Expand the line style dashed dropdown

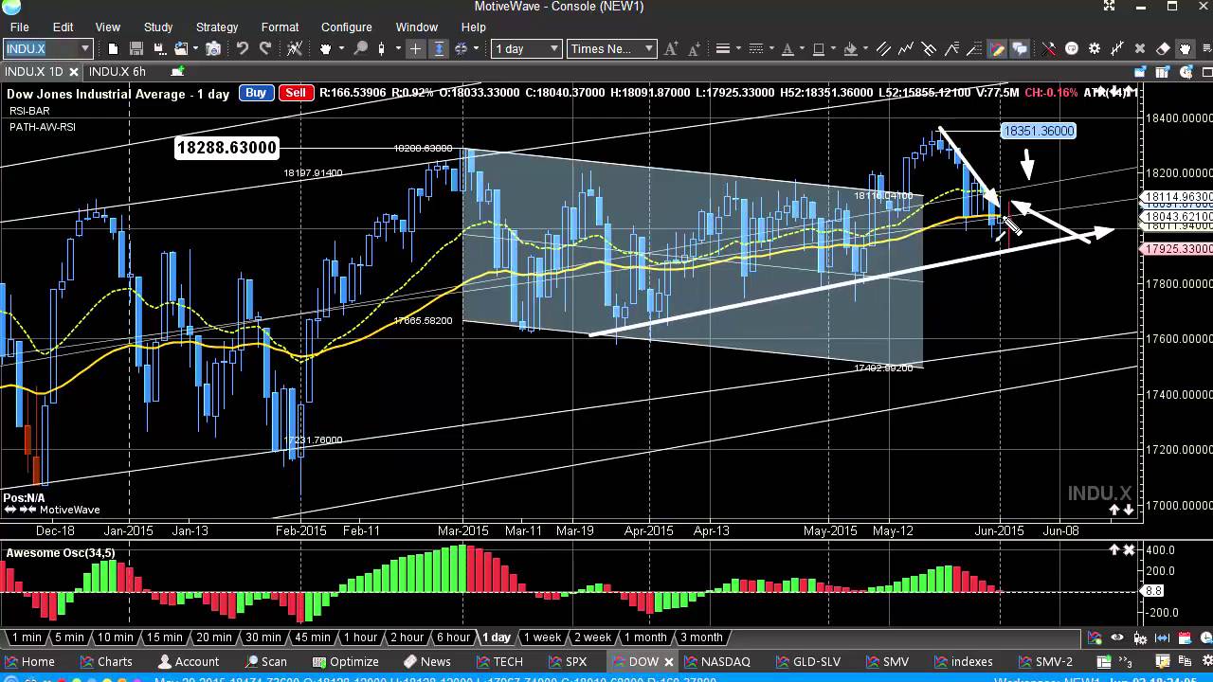(772, 48)
